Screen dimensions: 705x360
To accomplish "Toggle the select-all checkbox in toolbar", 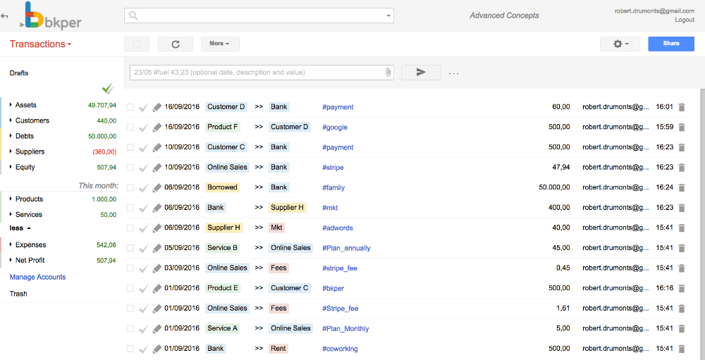I will 137,44.
